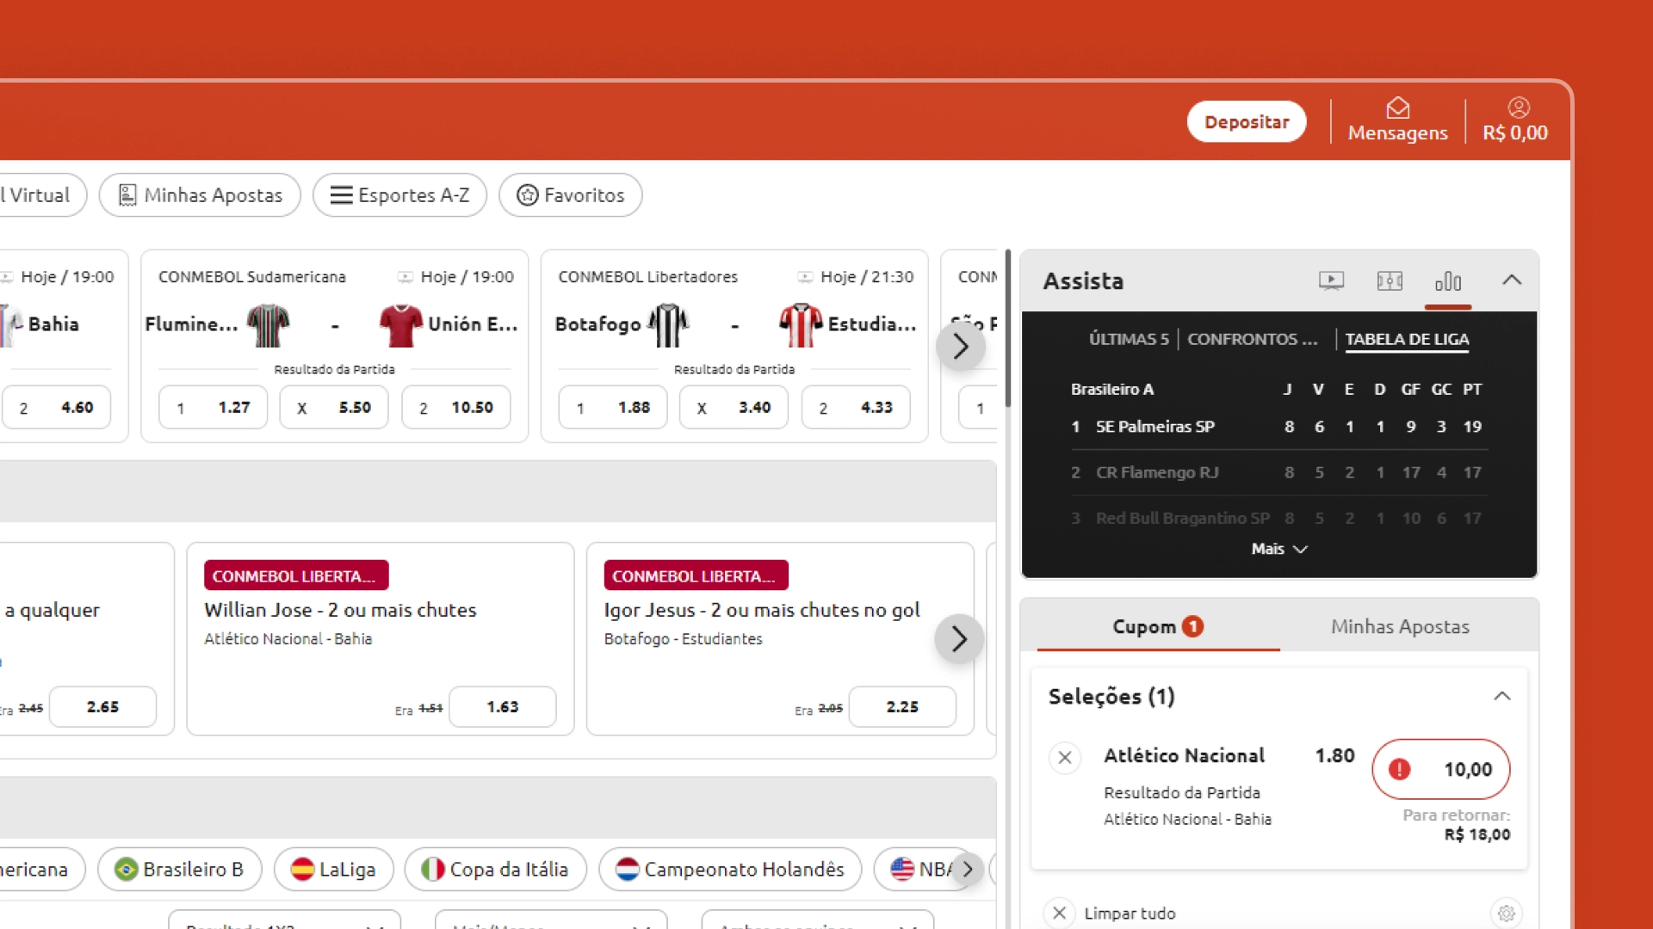Screen dimensions: 1653x929
Task: Click Fluminense jersey icon
Action: 268,325
